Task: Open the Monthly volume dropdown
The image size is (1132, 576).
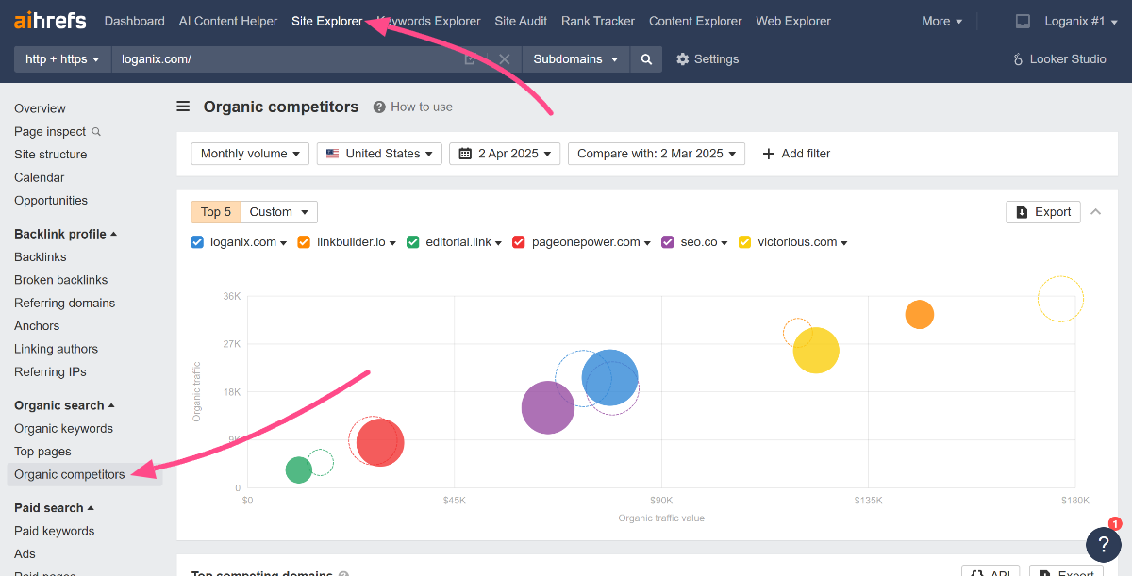Action: 250,154
